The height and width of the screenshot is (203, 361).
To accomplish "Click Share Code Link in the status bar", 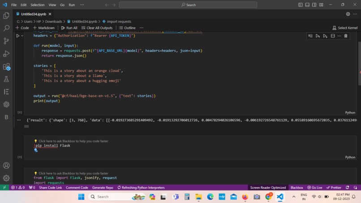I will (51, 188).
